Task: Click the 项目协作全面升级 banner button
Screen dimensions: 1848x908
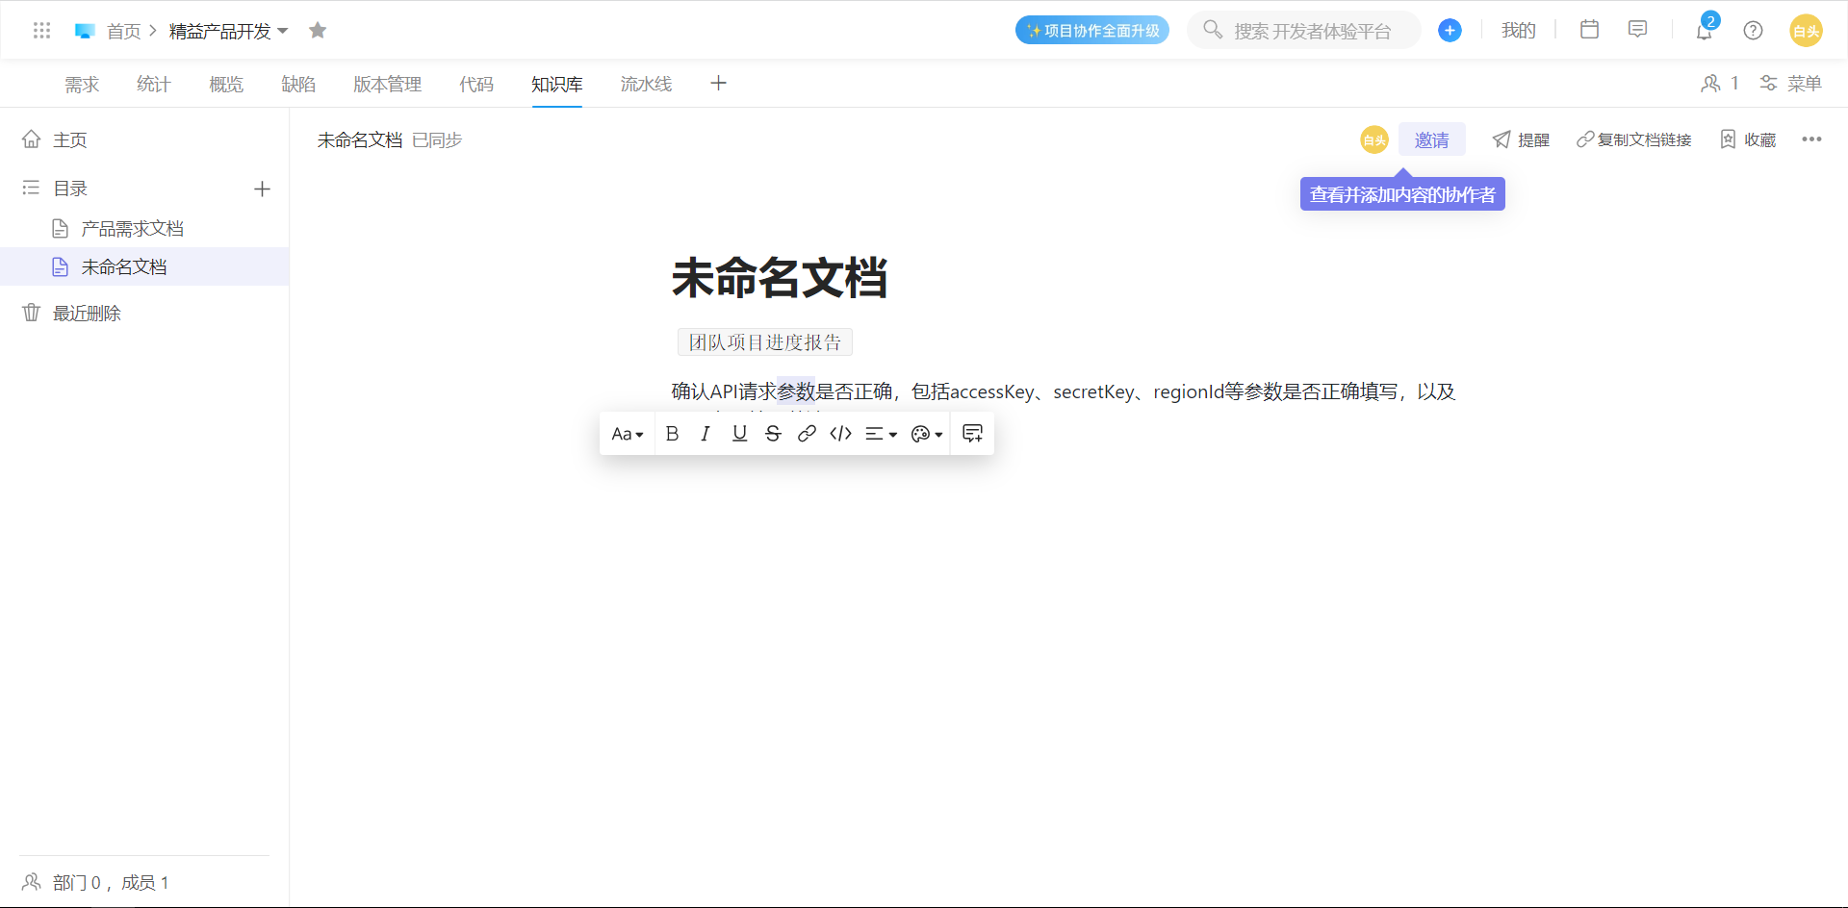Action: [1092, 31]
